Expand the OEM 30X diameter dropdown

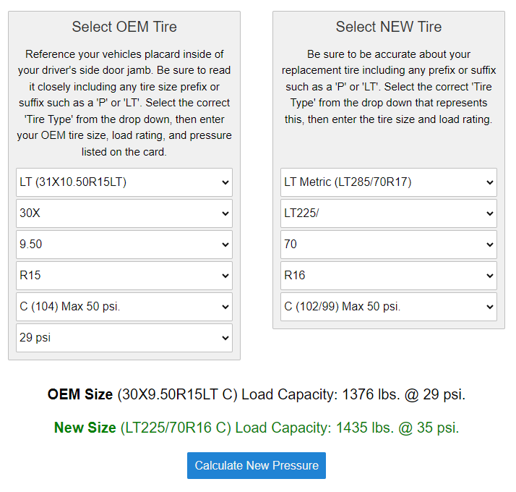(x=124, y=213)
